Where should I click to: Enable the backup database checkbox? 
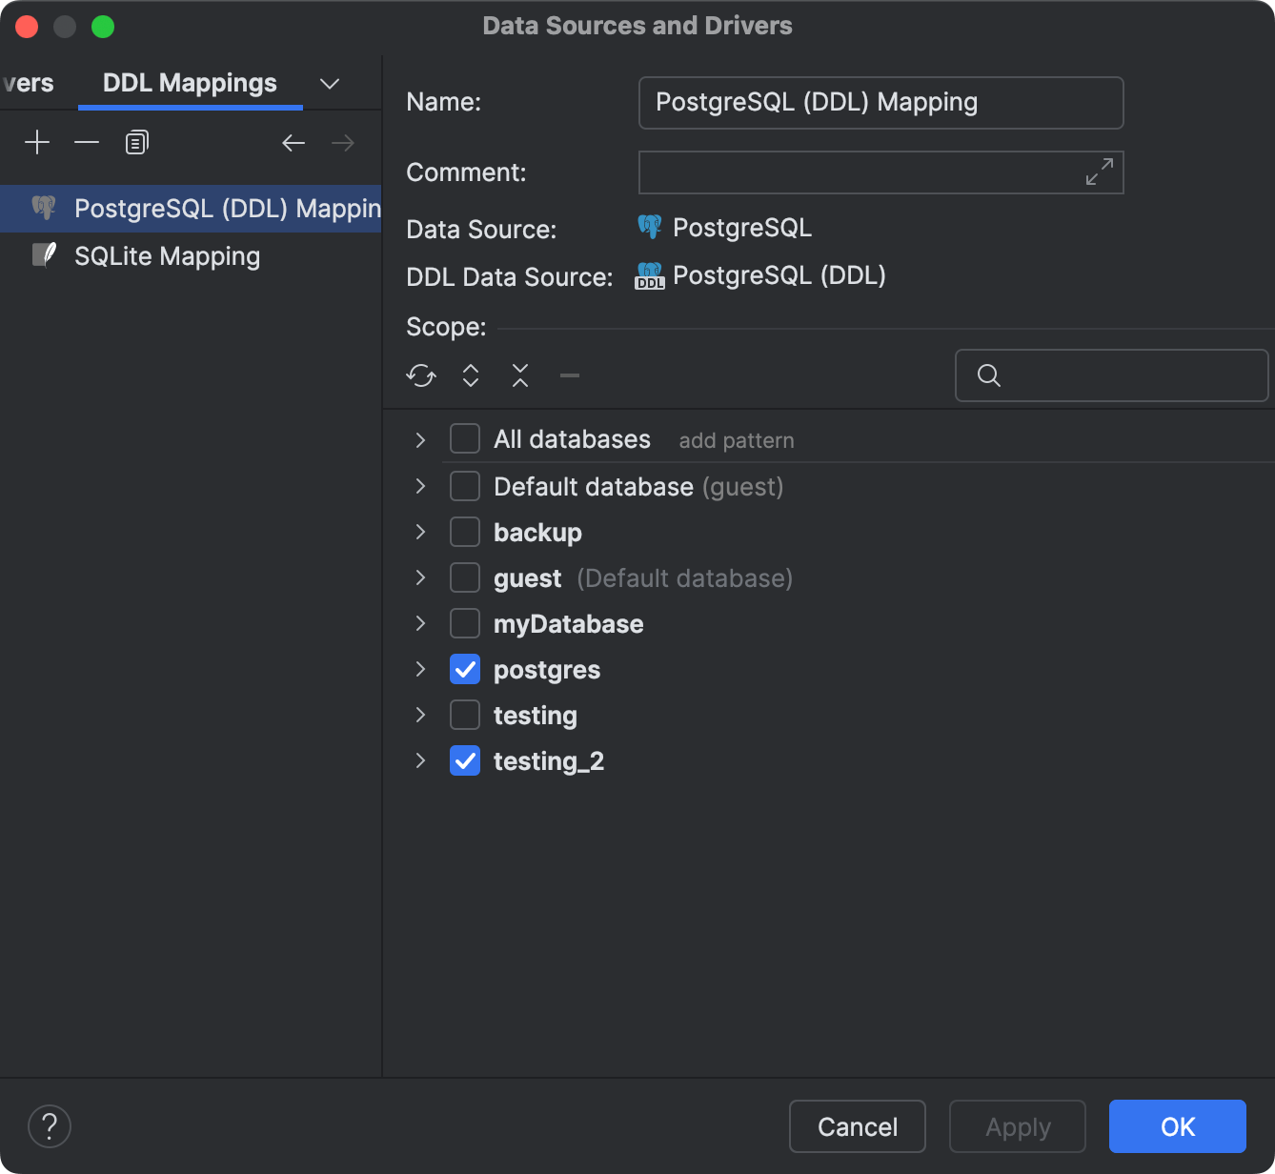(464, 532)
